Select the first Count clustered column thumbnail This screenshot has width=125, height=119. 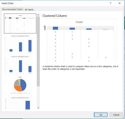[x=20, y=24]
